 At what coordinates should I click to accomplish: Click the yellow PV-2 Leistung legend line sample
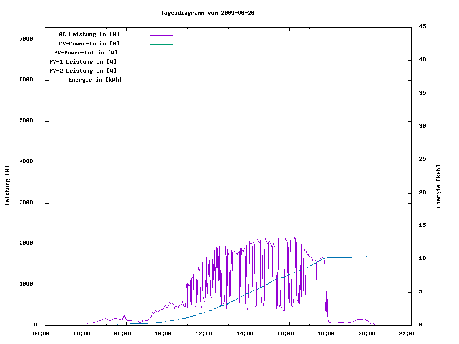click(x=161, y=72)
